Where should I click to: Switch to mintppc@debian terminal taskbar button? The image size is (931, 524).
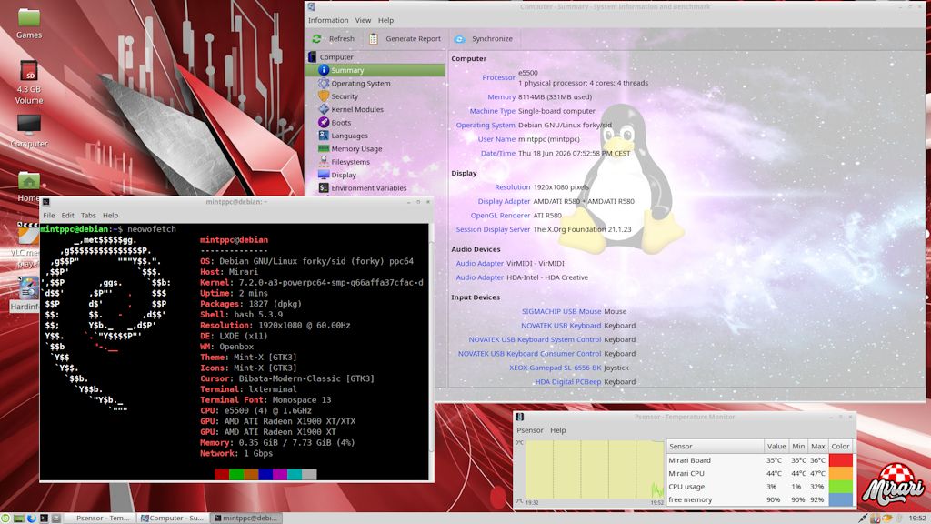[245, 518]
